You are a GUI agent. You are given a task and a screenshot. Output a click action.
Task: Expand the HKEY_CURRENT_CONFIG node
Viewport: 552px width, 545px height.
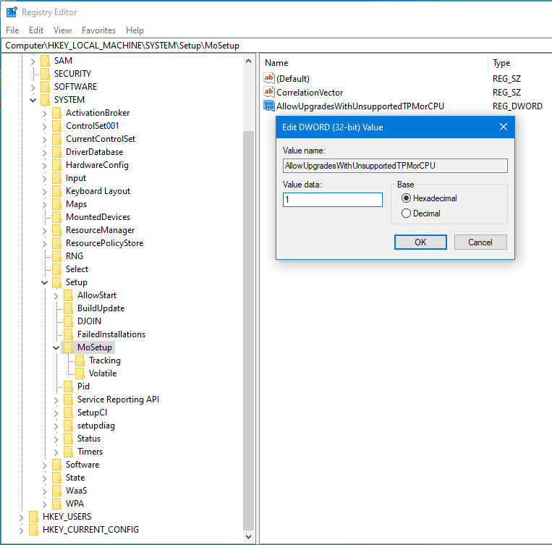[22, 530]
